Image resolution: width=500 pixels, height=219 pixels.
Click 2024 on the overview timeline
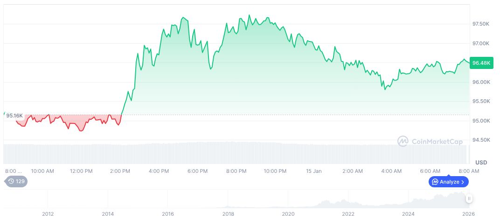click(x=409, y=214)
